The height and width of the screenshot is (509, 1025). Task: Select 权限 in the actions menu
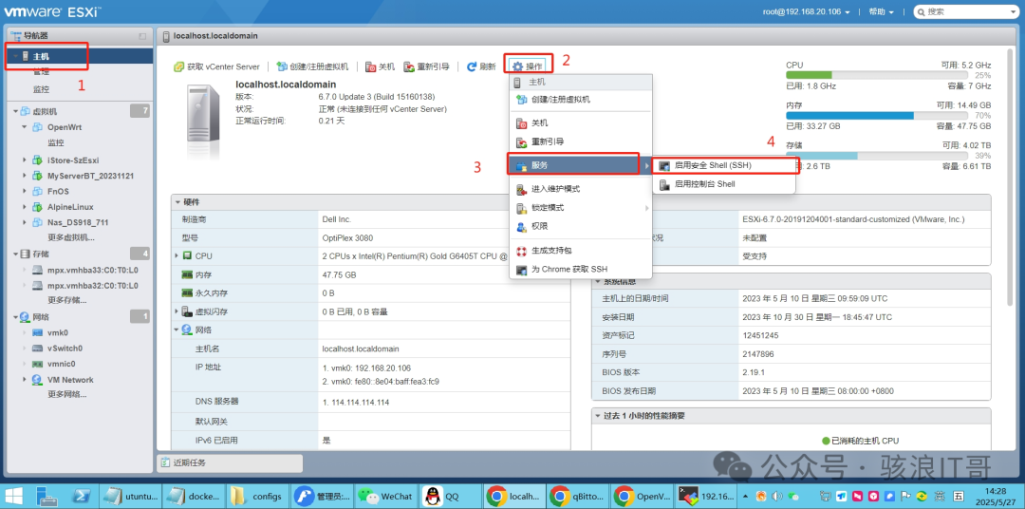[x=581, y=226]
